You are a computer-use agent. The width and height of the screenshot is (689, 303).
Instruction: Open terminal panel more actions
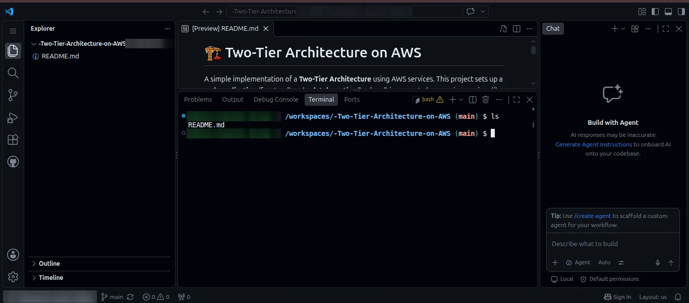[x=499, y=100]
